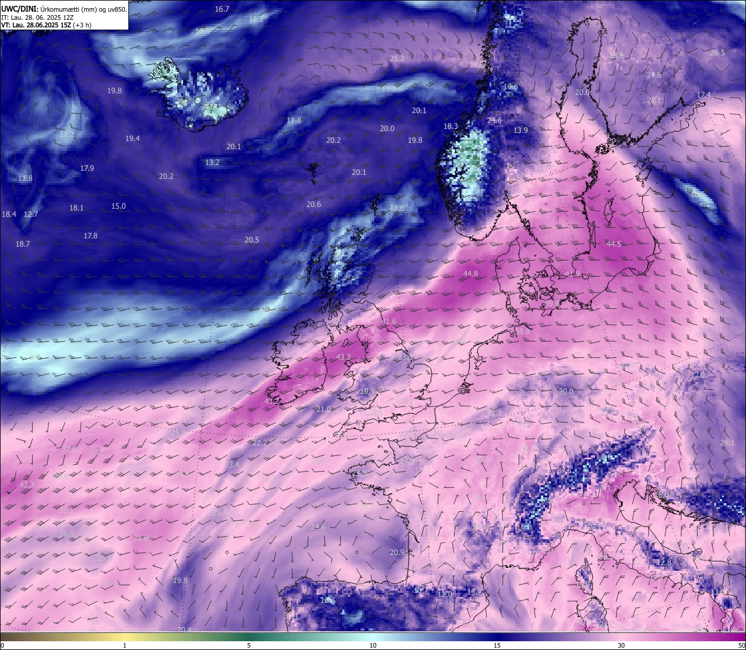Click the 26.0 value label
The width and height of the screenshot is (746, 650).
(x=66, y=534)
